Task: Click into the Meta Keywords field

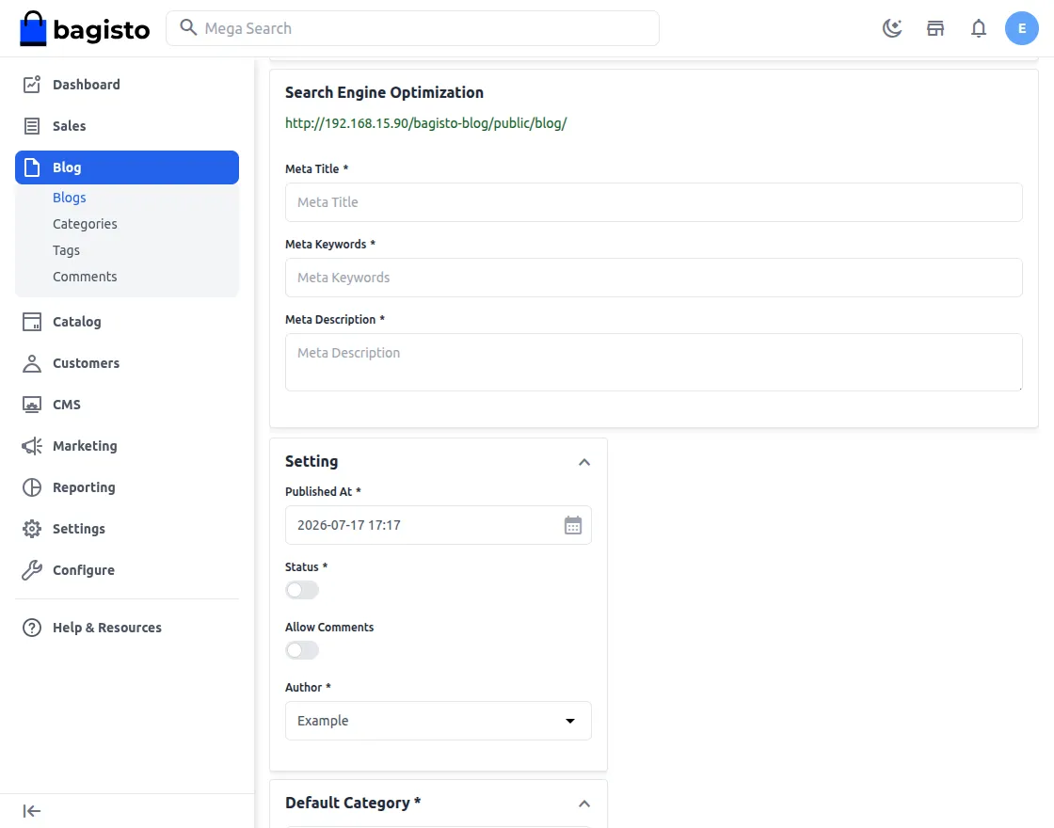Action: 653,278
